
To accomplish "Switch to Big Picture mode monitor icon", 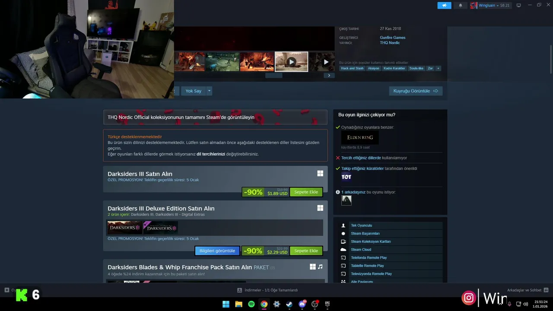I will 519,5.
